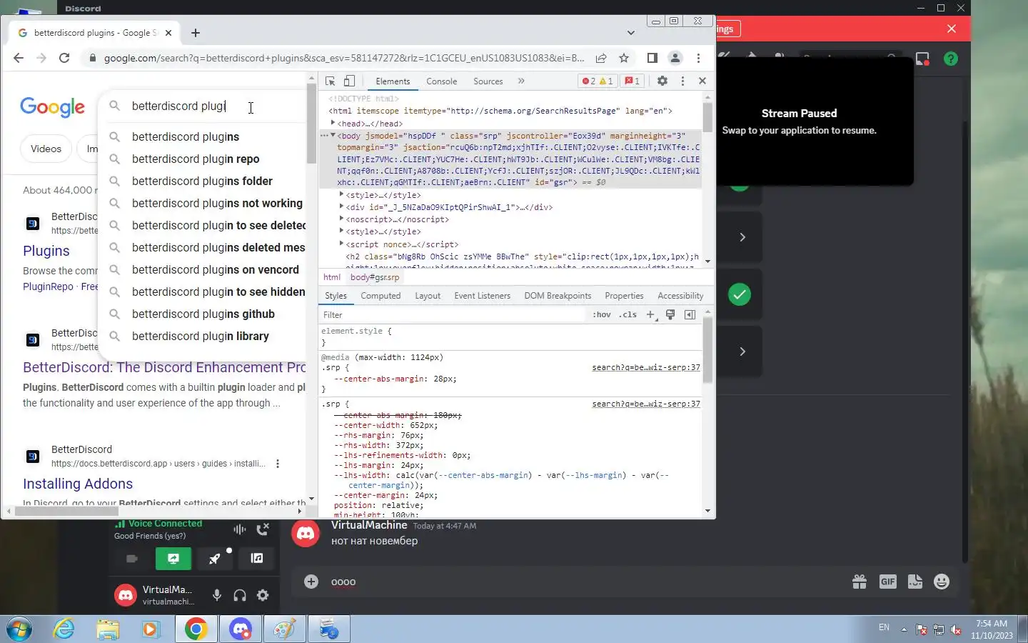
Task: Select the html breadcrumb in DevTools
Action: (332, 277)
